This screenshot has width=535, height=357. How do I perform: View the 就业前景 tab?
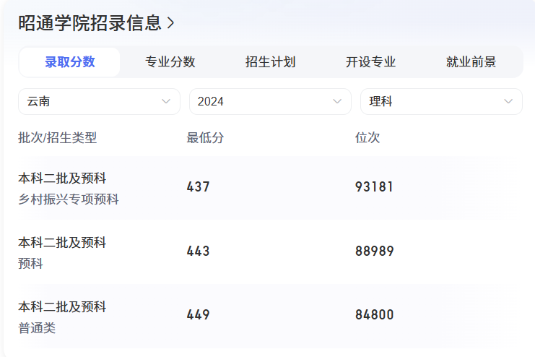pyautogui.click(x=471, y=62)
